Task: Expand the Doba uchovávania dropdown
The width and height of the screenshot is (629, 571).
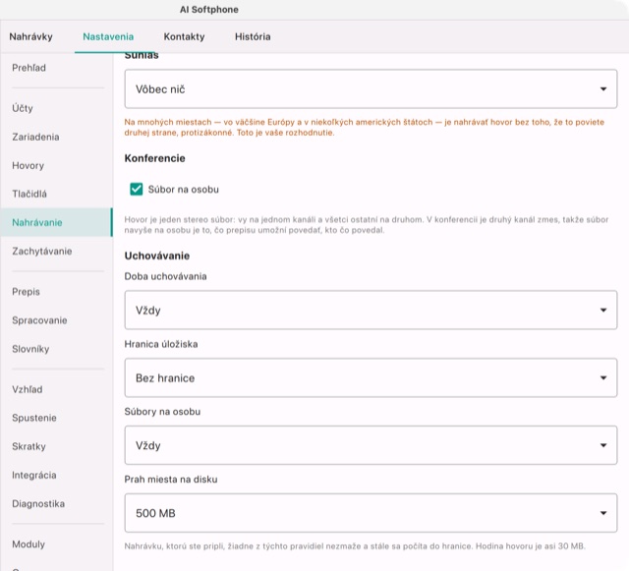Action: pos(371,311)
